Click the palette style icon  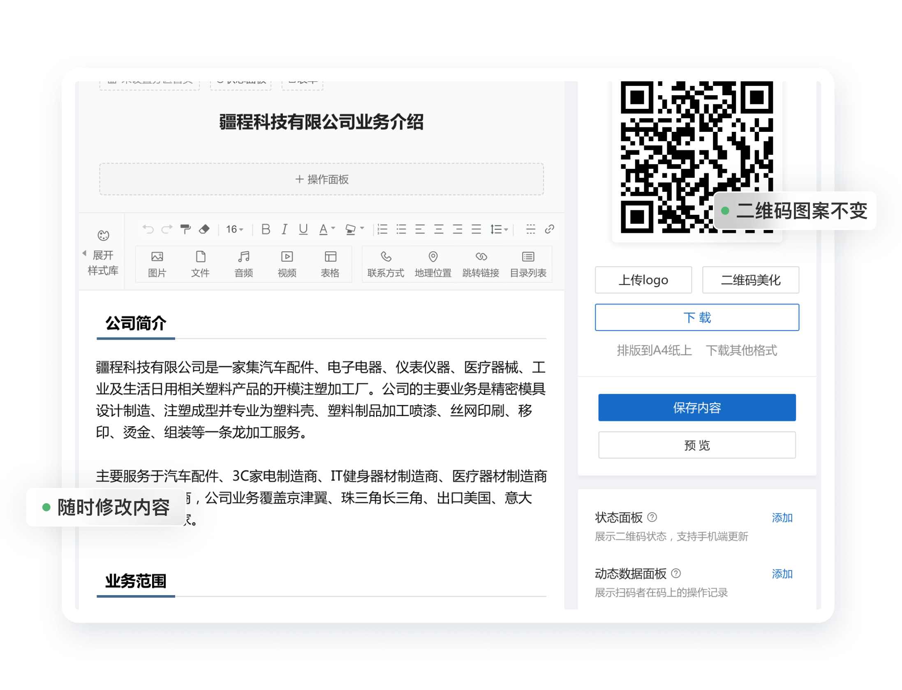coord(103,235)
